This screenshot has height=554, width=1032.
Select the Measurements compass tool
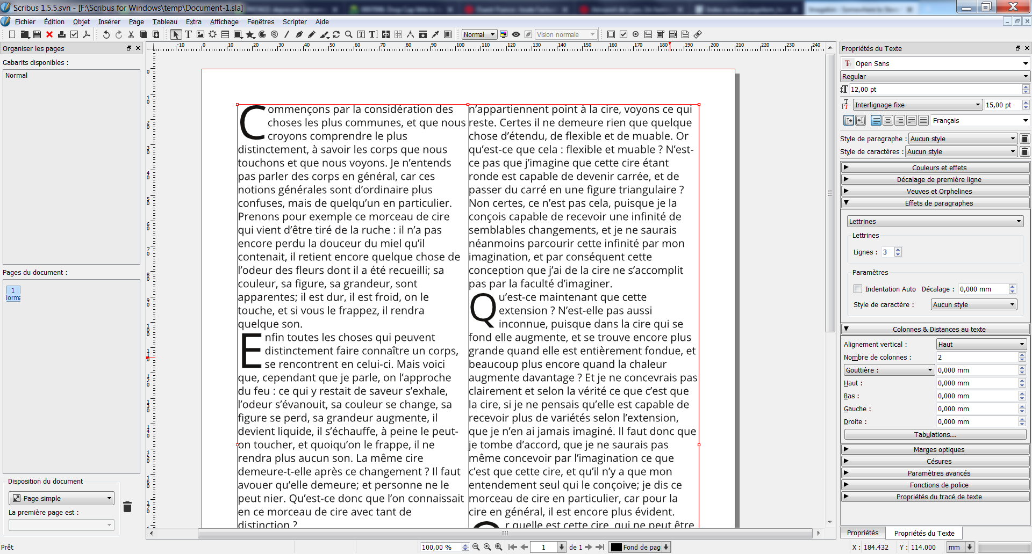(411, 34)
